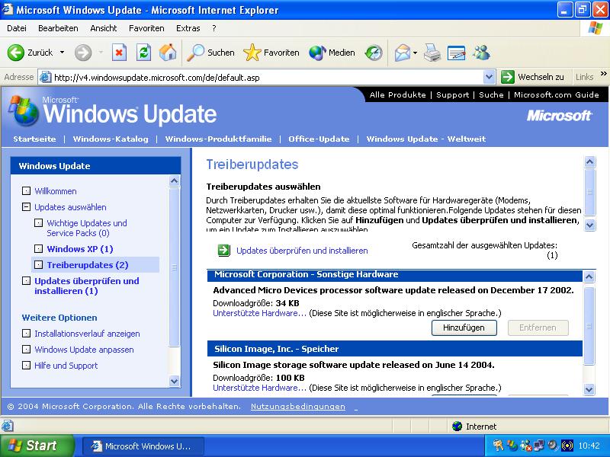Open the Mail button dropdown arrow
The image size is (610, 457).
pyautogui.click(x=416, y=53)
